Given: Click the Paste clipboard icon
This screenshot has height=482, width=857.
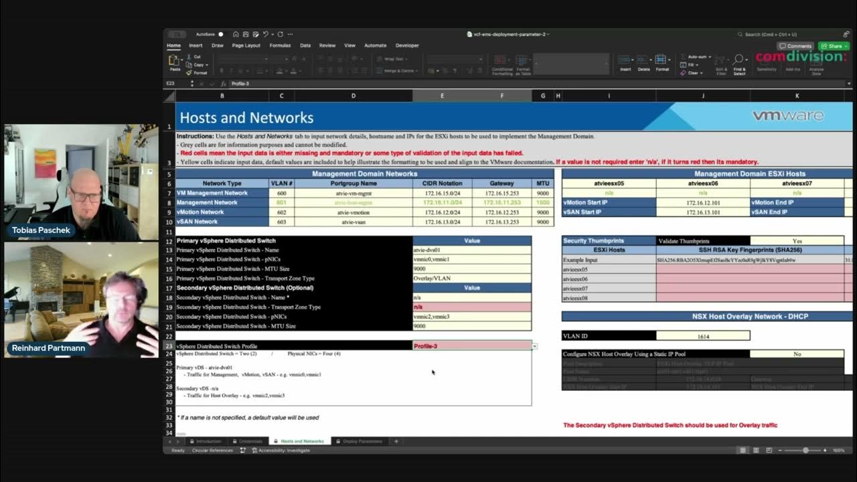Looking at the screenshot, I should tap(175, 62).
